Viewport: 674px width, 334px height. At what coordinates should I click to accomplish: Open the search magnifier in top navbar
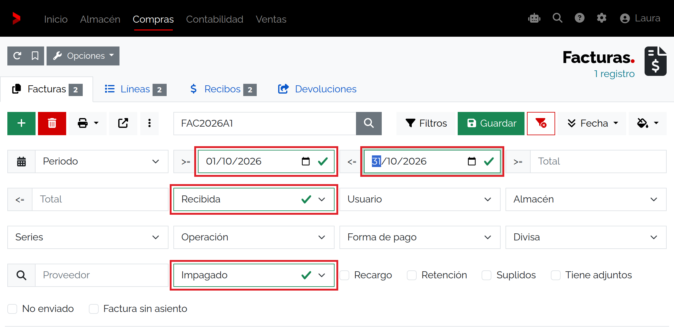coord(557,18)
